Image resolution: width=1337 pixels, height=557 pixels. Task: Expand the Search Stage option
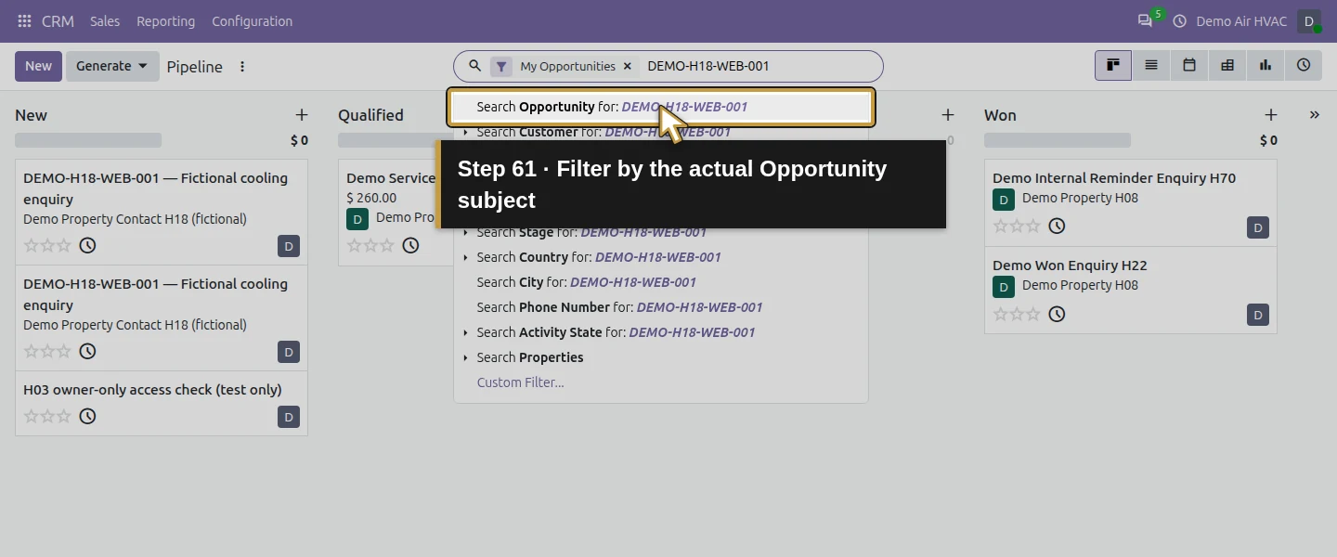(465, 232)
